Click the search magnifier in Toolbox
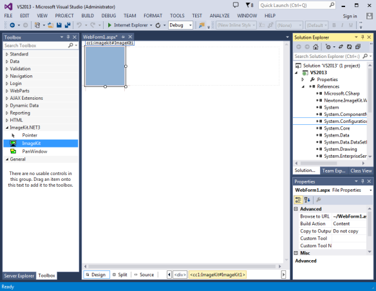The width and height of the screenshot is (376, 291). (x=71, y=45)
